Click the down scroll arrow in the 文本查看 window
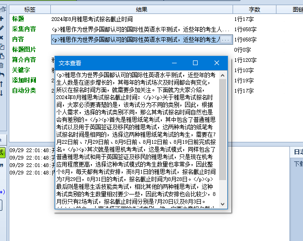The image size is (303, 241). pyautogui.click(x=223, y=204)
